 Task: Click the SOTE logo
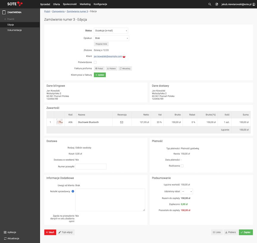click(15, 4)
